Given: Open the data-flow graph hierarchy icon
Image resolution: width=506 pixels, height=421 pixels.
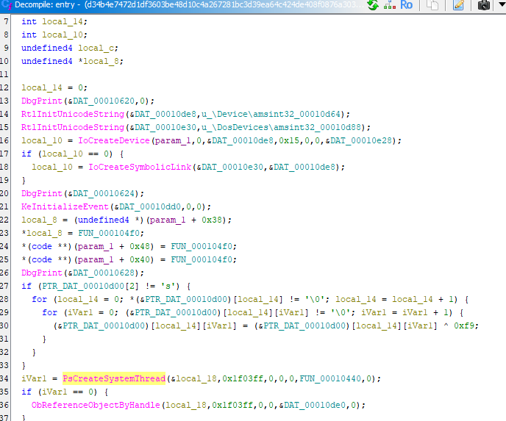Looking at the screenshot, I should pos(388,6).
